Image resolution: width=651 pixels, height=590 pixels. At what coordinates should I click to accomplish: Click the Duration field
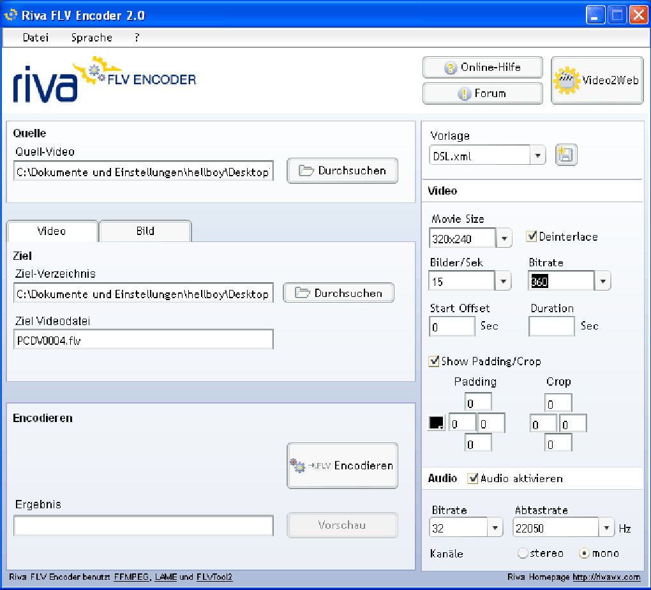tap(552, 326)
